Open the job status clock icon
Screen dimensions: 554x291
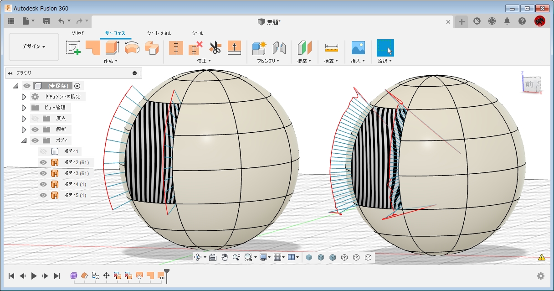(492, 21)
